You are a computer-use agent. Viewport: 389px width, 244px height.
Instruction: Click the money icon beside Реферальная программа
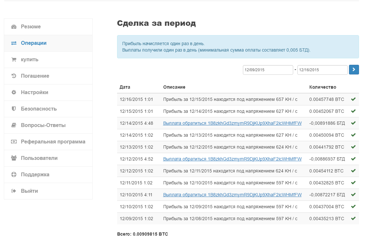tap(14, 142)
